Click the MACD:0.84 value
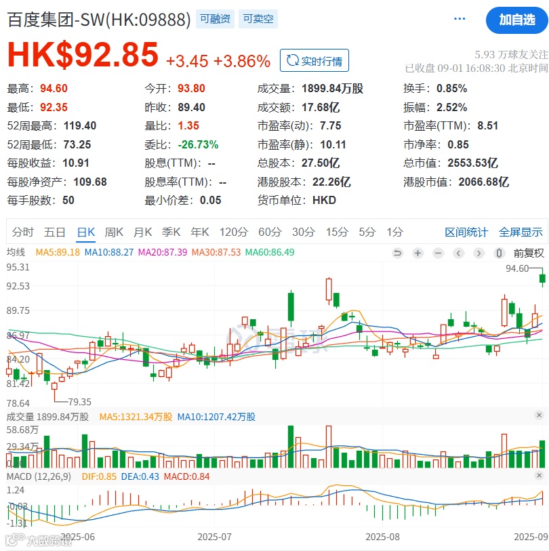 (x=186, y=476)
